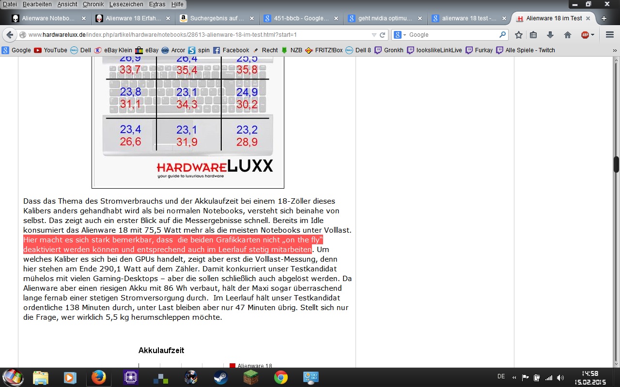The width and height of the screenshot is (620, 387).
Task: Launch Windows Media Player from the taskbar
Action: click(x=70, y=377)
